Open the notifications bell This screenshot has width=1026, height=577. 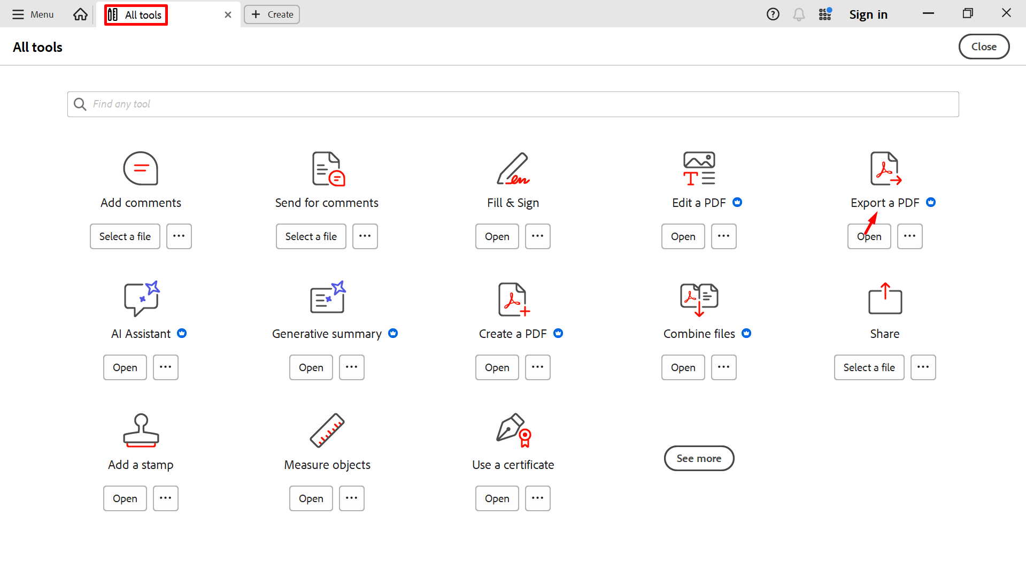point(799,14)
